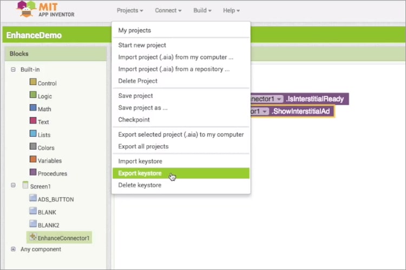Click the Screen1 component icon
The height and width of the screenshot is (270, 406).
point(25,185)
